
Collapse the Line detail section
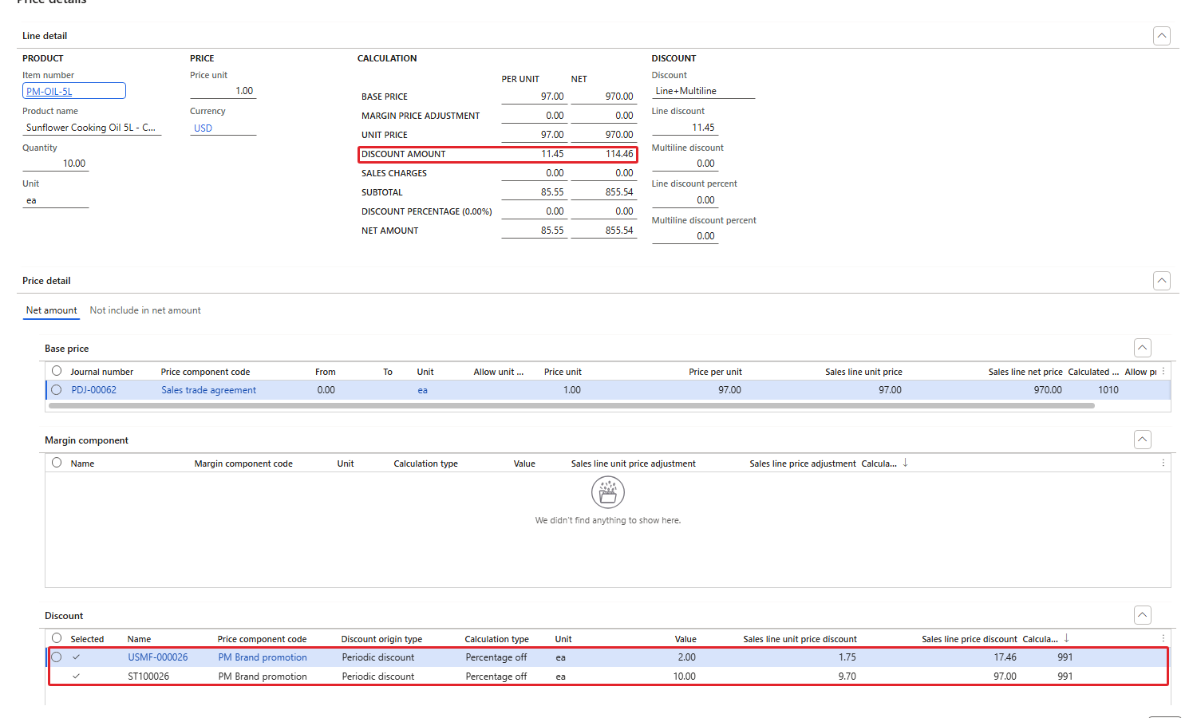point(1162,36)
